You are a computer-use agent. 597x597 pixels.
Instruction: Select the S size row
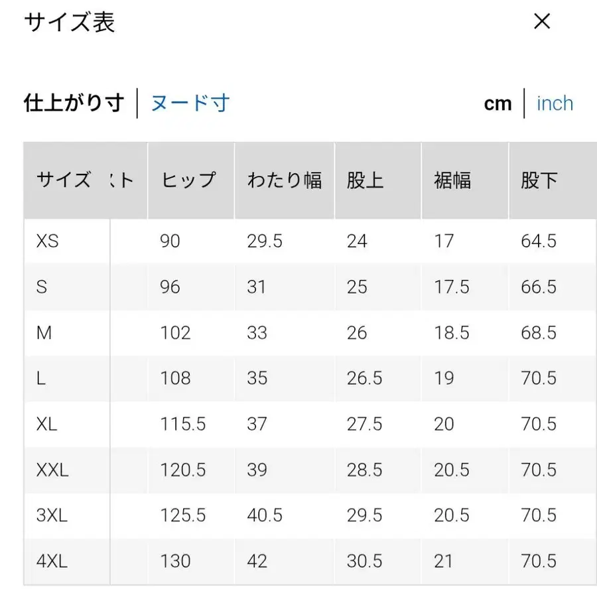(x=42, y=287)
